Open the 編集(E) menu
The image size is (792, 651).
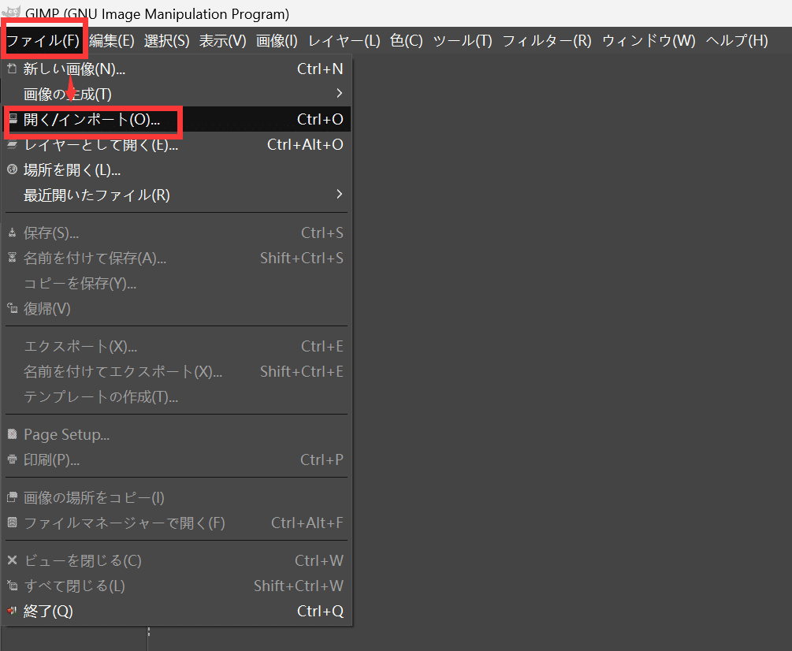112,40
